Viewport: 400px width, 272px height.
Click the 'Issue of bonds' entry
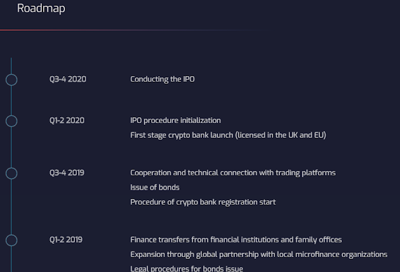[x=155, y=187]
